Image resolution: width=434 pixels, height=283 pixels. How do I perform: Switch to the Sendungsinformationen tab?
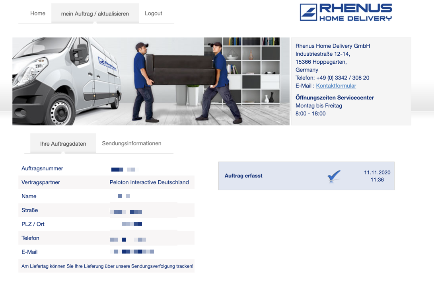[x=132, y=143]
